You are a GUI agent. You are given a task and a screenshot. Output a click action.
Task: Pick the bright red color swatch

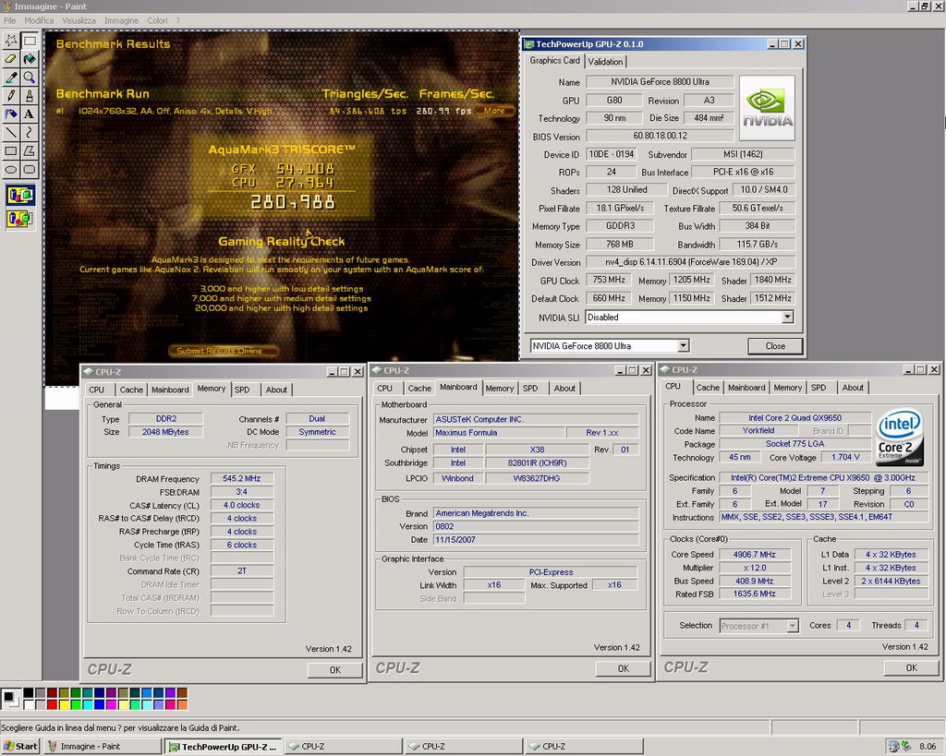[x=52, y=704]
